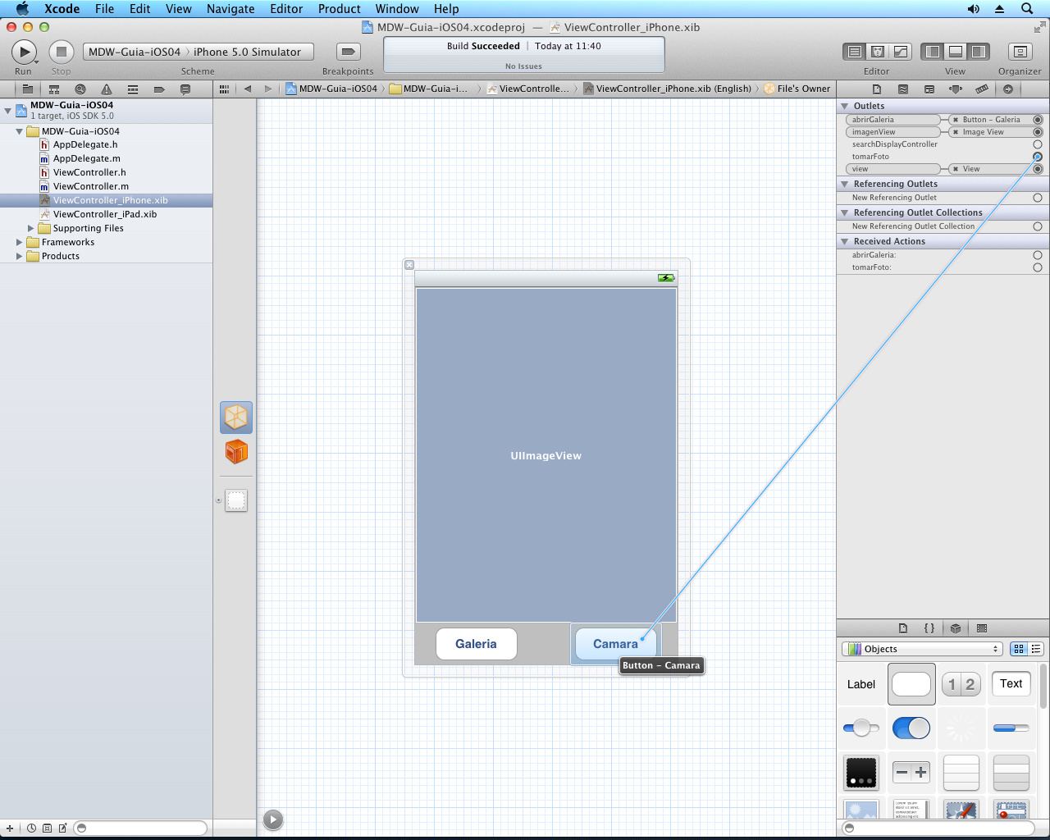Collapse the Outlets section
Image resolution: width=1050 pixels, height=840 pixels.
(x=845, y=106)
